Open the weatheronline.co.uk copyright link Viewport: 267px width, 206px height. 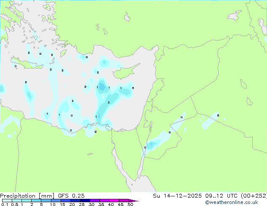pyautogui.click(x=232, y=202)
